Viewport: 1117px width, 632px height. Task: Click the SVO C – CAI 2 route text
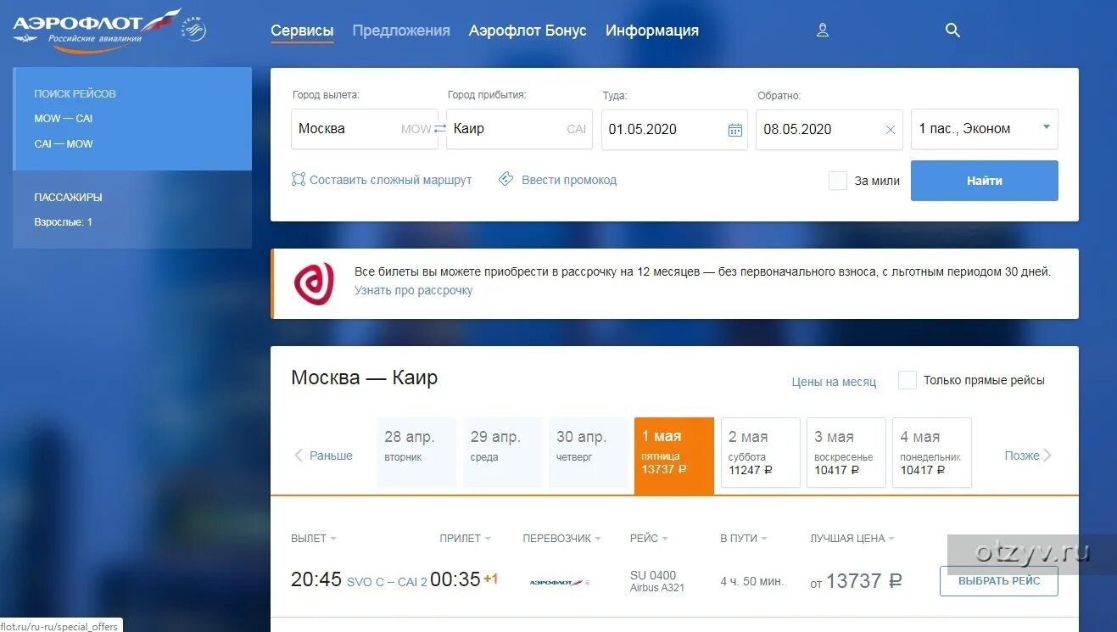387,582
